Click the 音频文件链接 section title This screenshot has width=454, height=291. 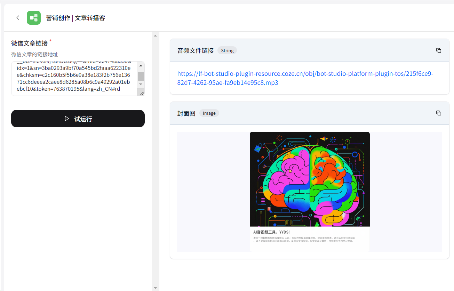click(195, 50)
